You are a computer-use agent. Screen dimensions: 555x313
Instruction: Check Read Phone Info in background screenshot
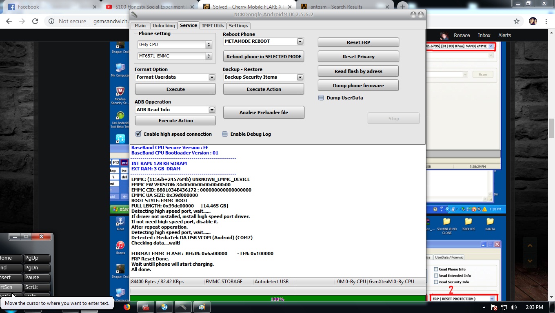(x=436, y=269)
